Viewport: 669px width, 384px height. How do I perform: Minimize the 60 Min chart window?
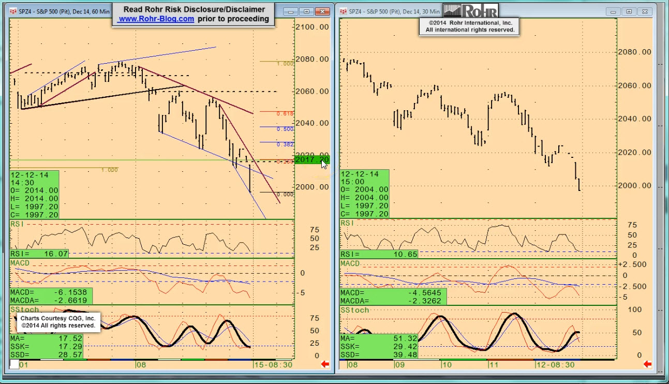[x=292, y=11]
